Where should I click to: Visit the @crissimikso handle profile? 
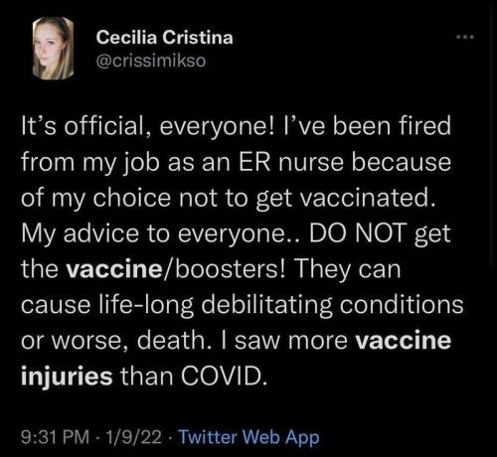tap(151, 61)
